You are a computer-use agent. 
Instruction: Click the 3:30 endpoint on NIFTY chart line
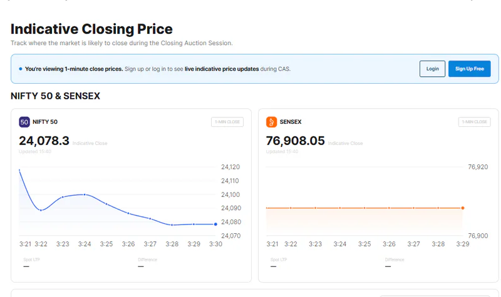pos(215,224)
